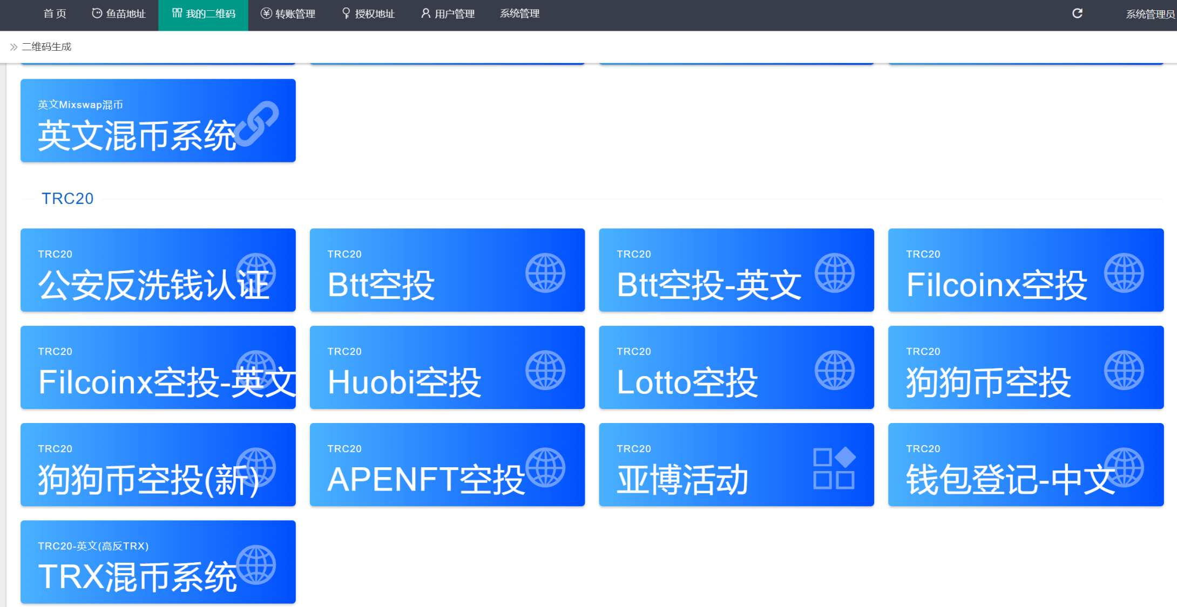Click the chain link icon on 英文混币系统 card
The height and width of the screenshot is (607, 1177).
258,124
